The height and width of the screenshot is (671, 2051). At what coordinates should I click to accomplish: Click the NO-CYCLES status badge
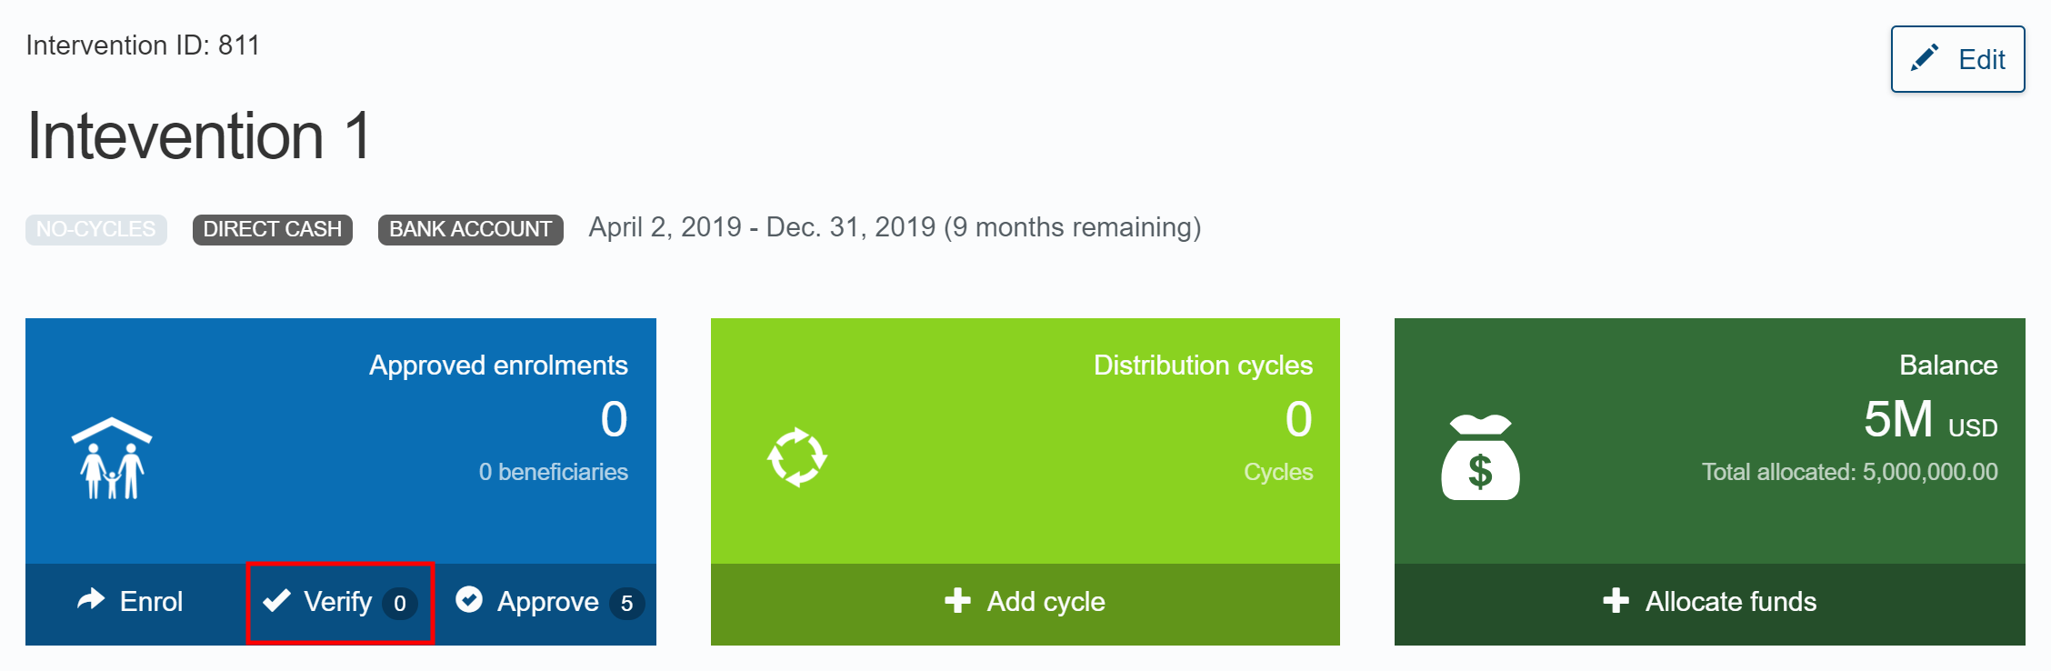[95, 229]
